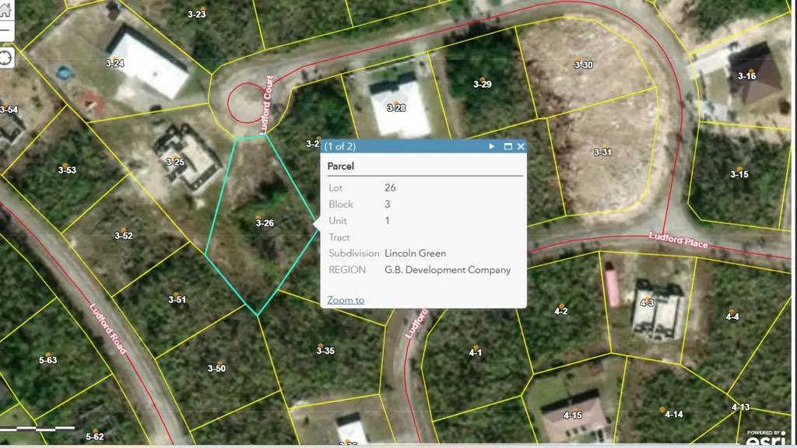Select parcel 3-30 on the map
The image size is (797, 448).
click(x=583, y=65)
